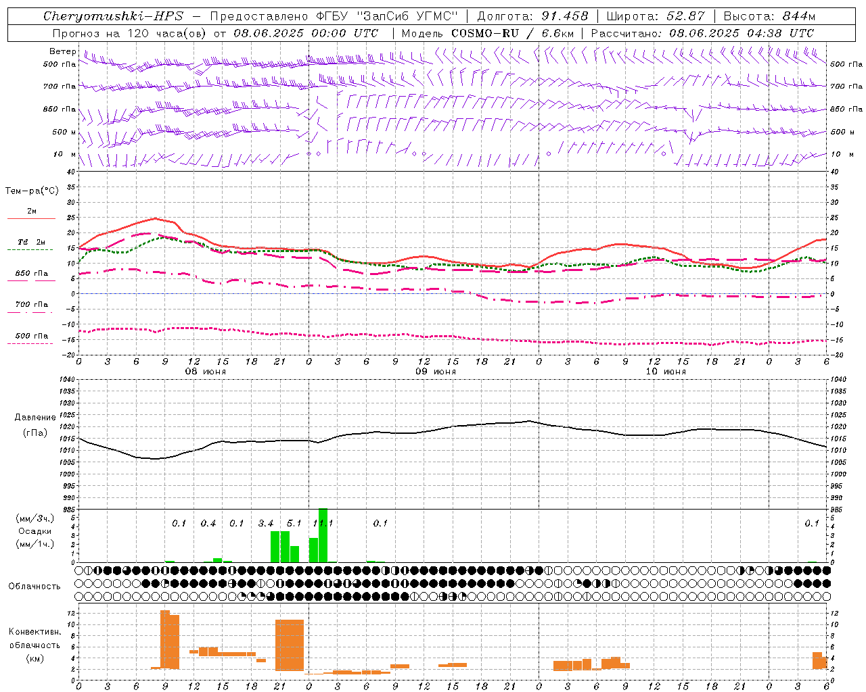Click the 10 июня date label

666,372
